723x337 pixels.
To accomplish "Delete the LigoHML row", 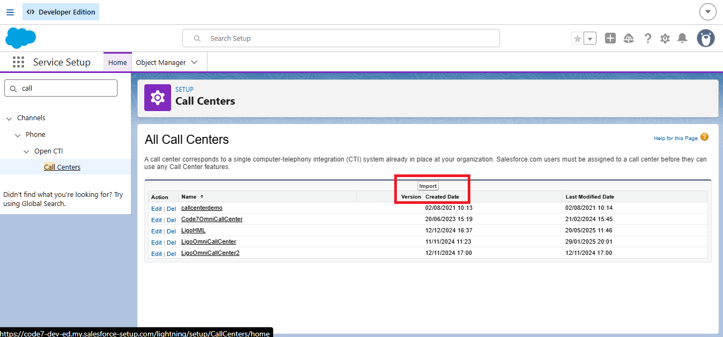I will click(x=171, y=231).
